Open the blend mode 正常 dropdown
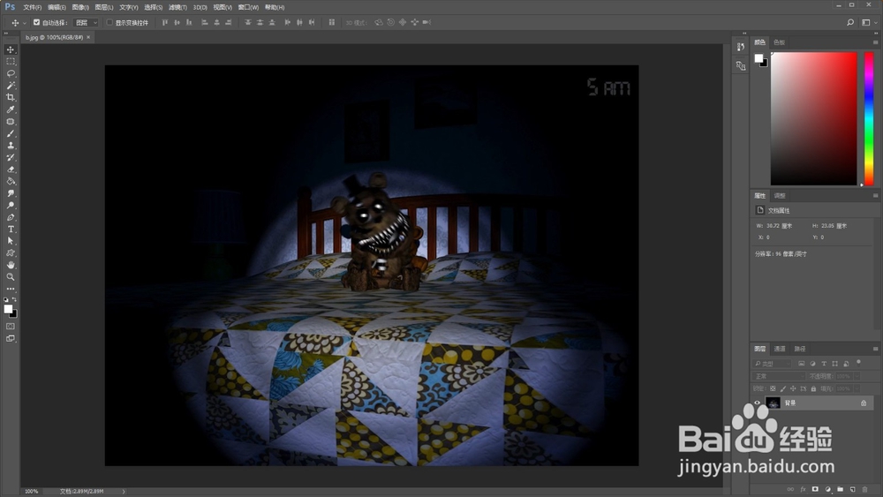Image resolution: width=883 pixels, height=497 pixels. click(779, 376)
